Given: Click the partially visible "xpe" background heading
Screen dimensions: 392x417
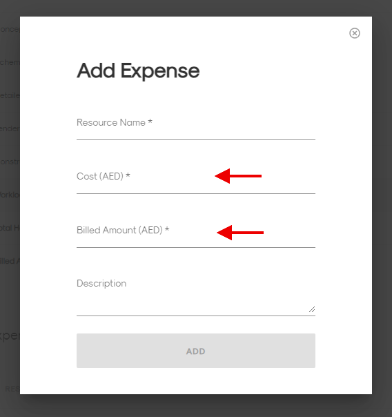Looking at the screenshot, I should tap(10, 336).
